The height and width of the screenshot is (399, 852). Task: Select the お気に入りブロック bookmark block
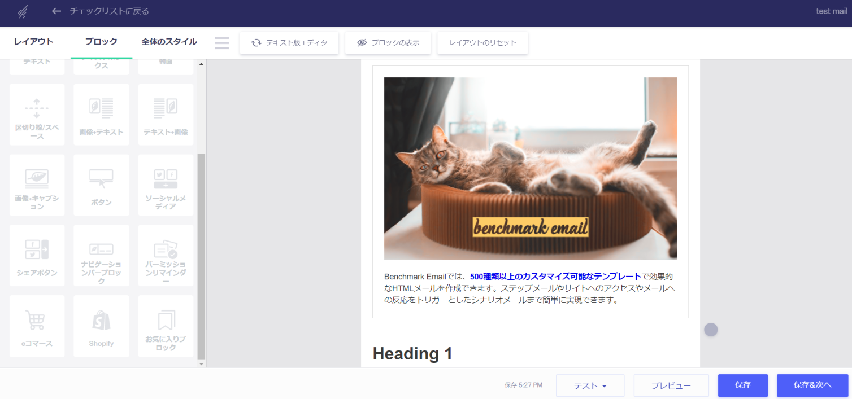pyautogui.click(x=166, y=326)
